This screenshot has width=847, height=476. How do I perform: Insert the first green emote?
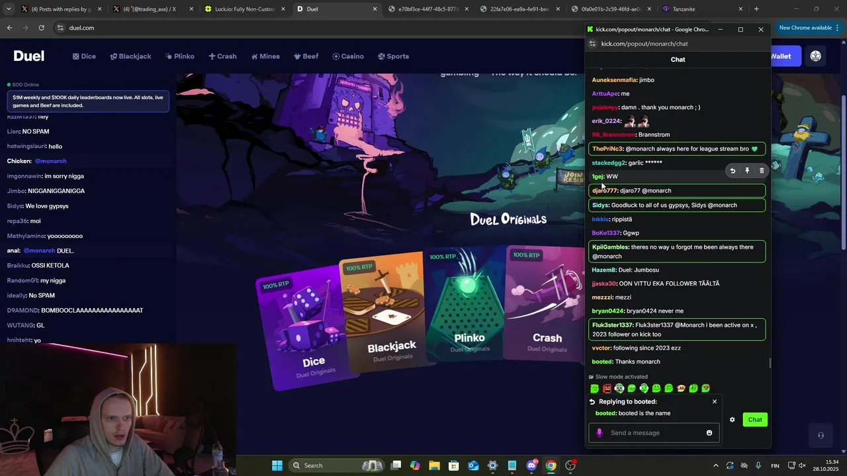(594, 389)
